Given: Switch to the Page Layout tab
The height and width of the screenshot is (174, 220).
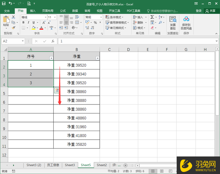Looking at the screenshot, I should click(48, 11).
